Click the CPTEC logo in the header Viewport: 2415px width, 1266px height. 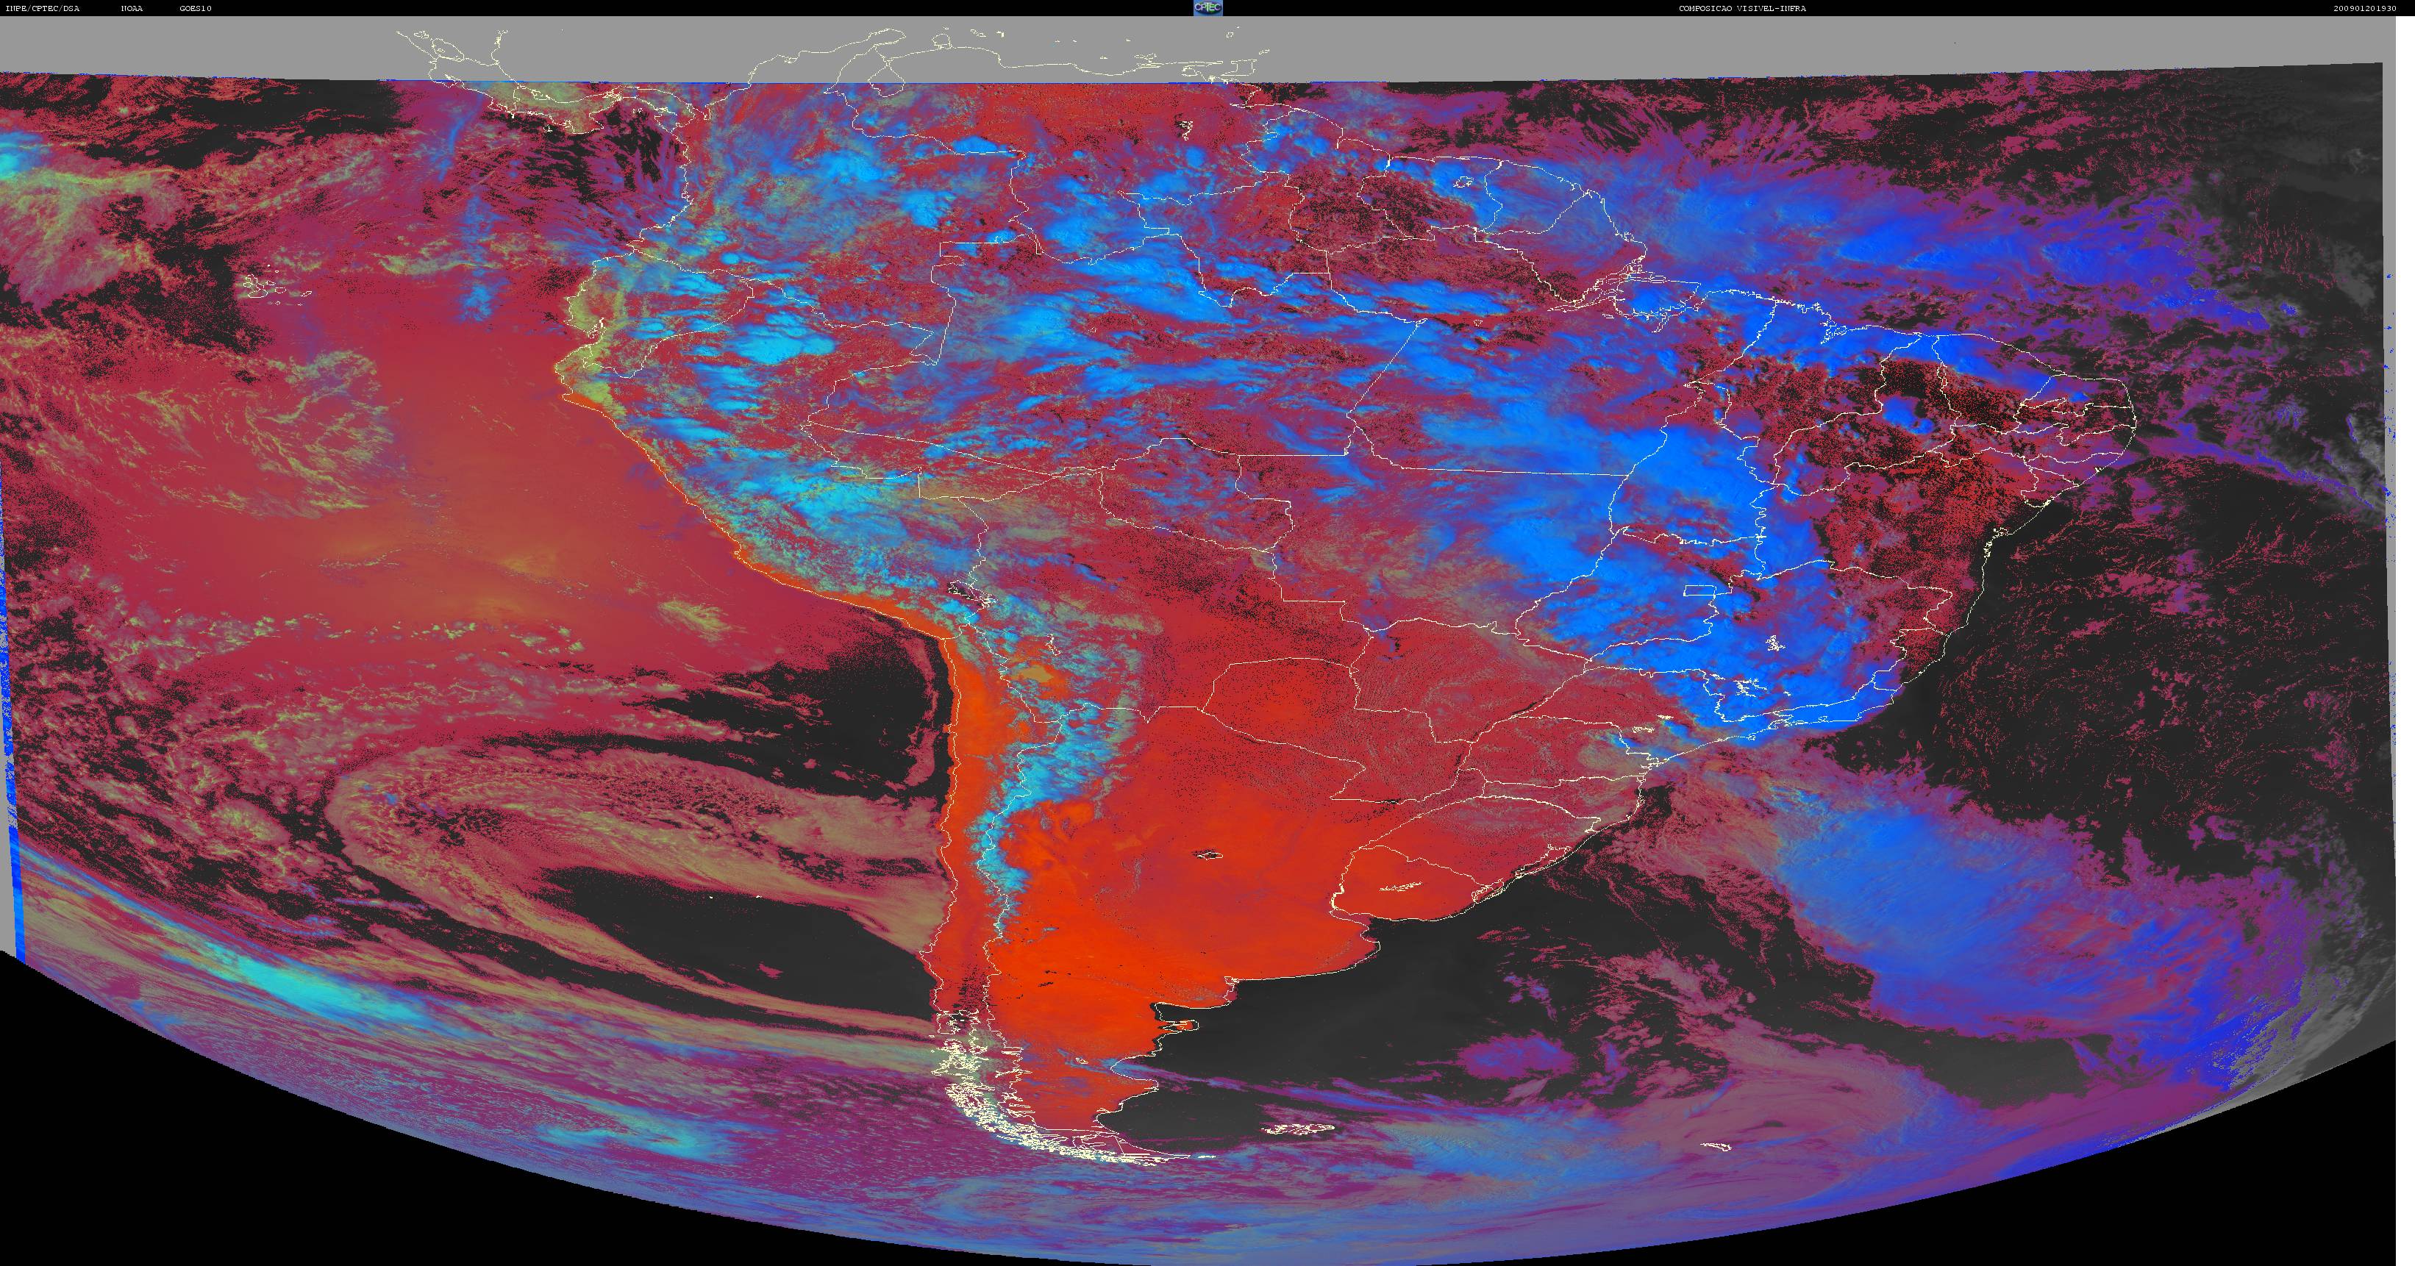pos(1207,7)
